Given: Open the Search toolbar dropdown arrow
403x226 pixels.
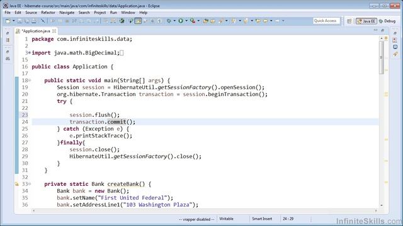Looking at the screenshot, I should pyautogui.click(x=227, y=21).
